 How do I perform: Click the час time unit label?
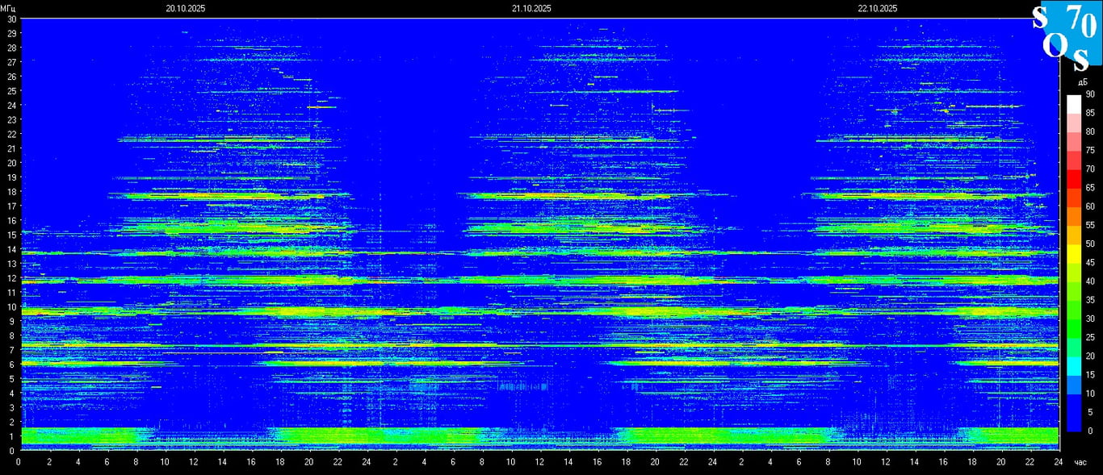[1080, 462]
